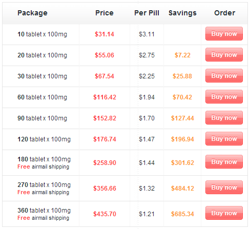This screenshot has height=229, width=250.
Task: Select the Per Pill column header
Action: pyautogui.click(x=147, y=13)
